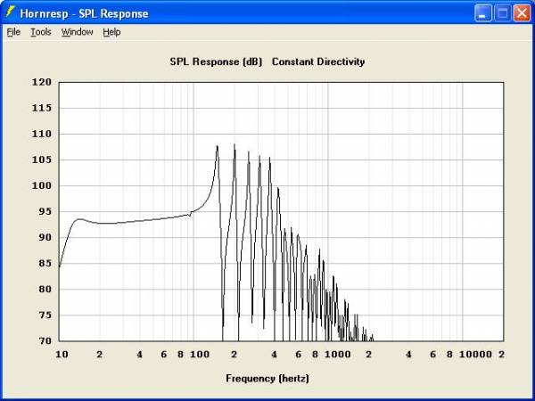Image resolution: width=535 pixels, height=401 pixels.
Task: Click the 120 dB axis value
Action: click(x=41, y=82)
